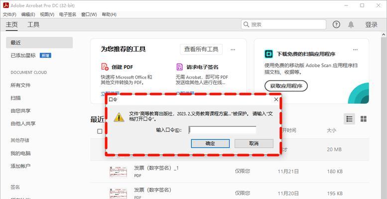
Task: Select 已添加星标 in the sidebar
Action: tap(23, 56)
